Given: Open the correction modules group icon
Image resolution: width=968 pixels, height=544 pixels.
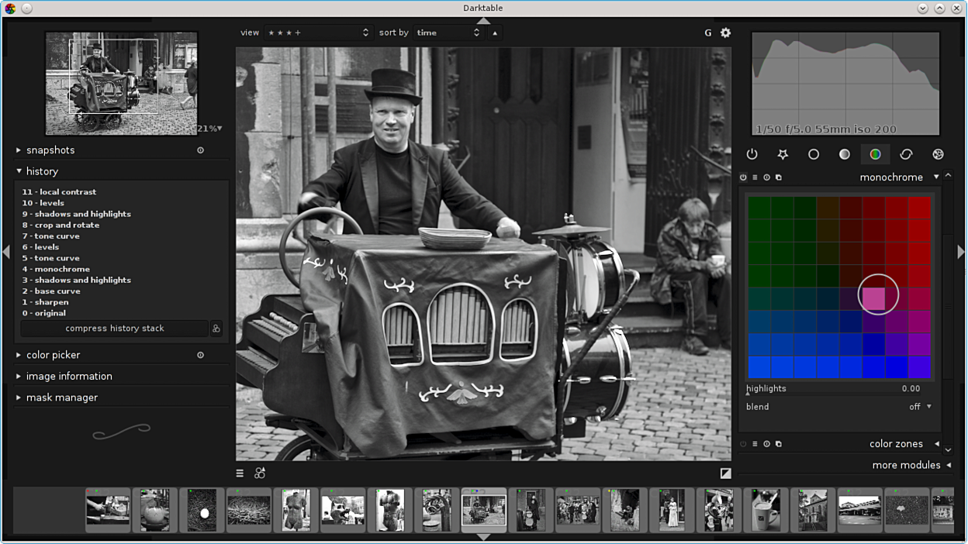Looking at the screenshot, I should 906,154.
